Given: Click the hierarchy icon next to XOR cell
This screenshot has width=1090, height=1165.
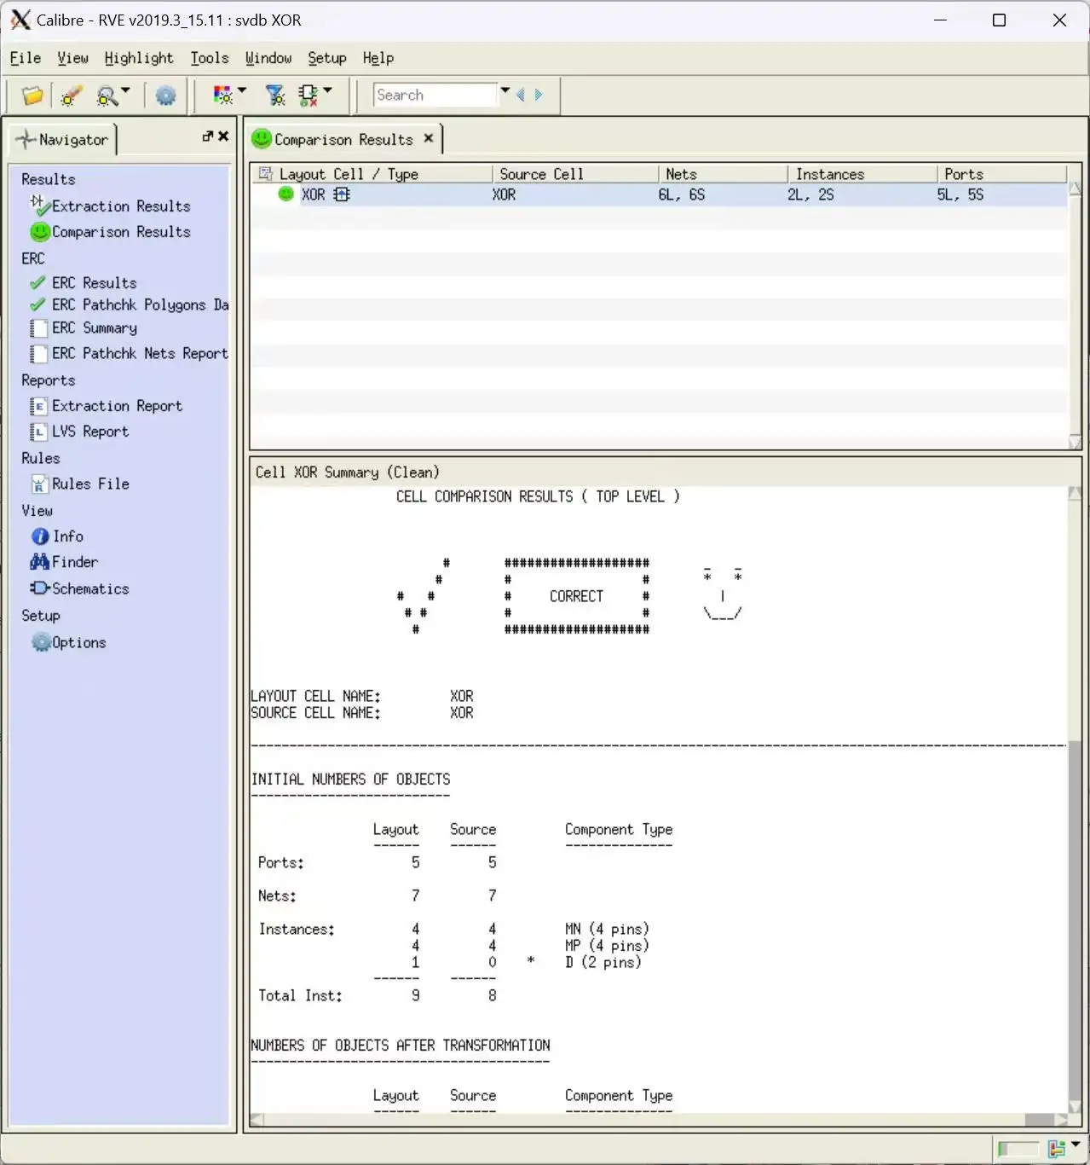Looking at the screenshot, I should point(342,194).
